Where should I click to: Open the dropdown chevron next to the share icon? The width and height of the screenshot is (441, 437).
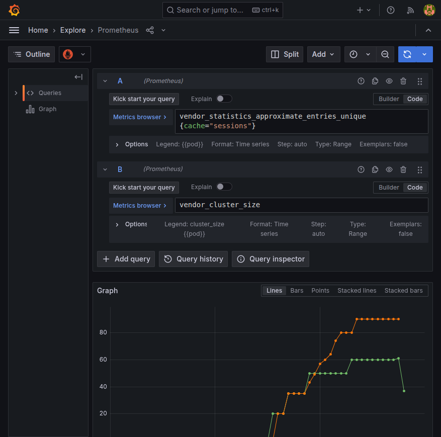coord(163,30)
